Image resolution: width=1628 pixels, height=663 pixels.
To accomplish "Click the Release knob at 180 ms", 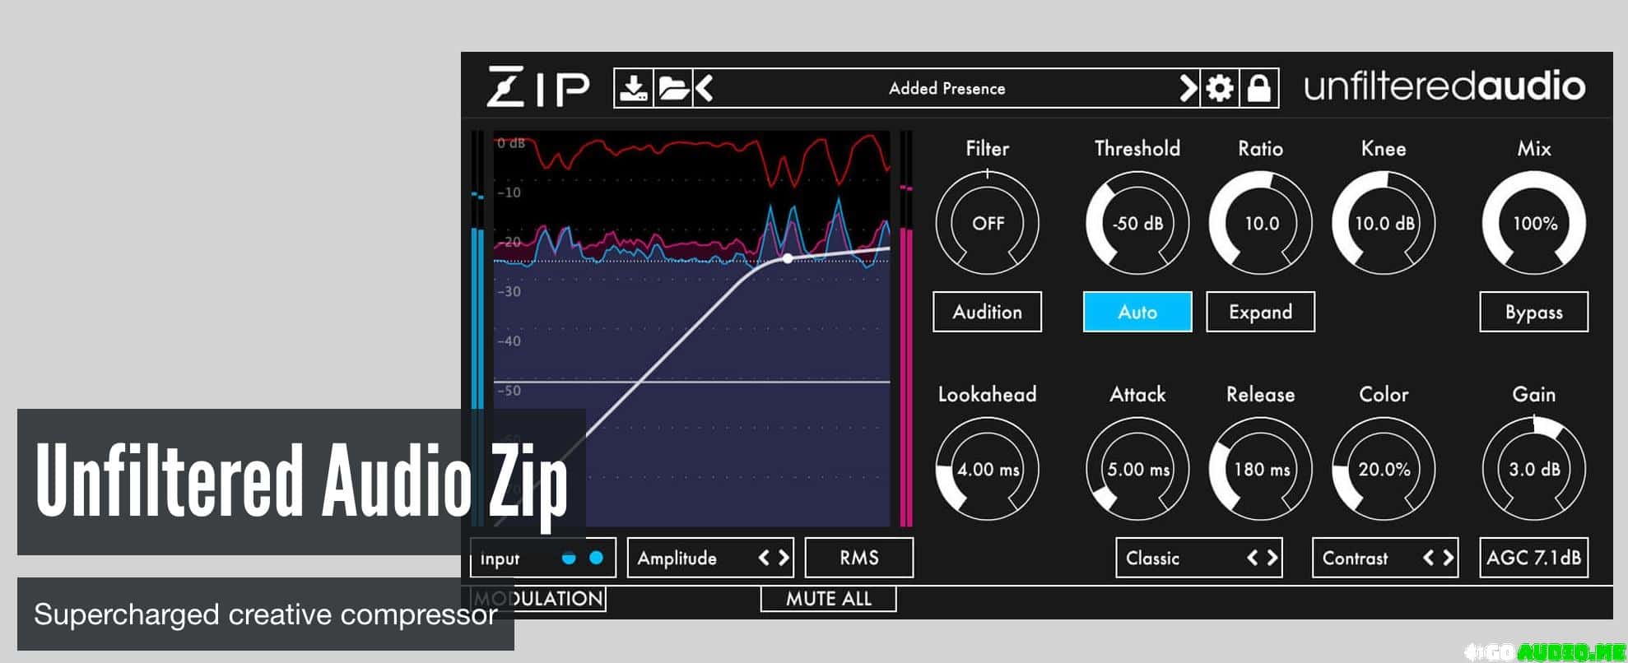I will click(1261, 469).
